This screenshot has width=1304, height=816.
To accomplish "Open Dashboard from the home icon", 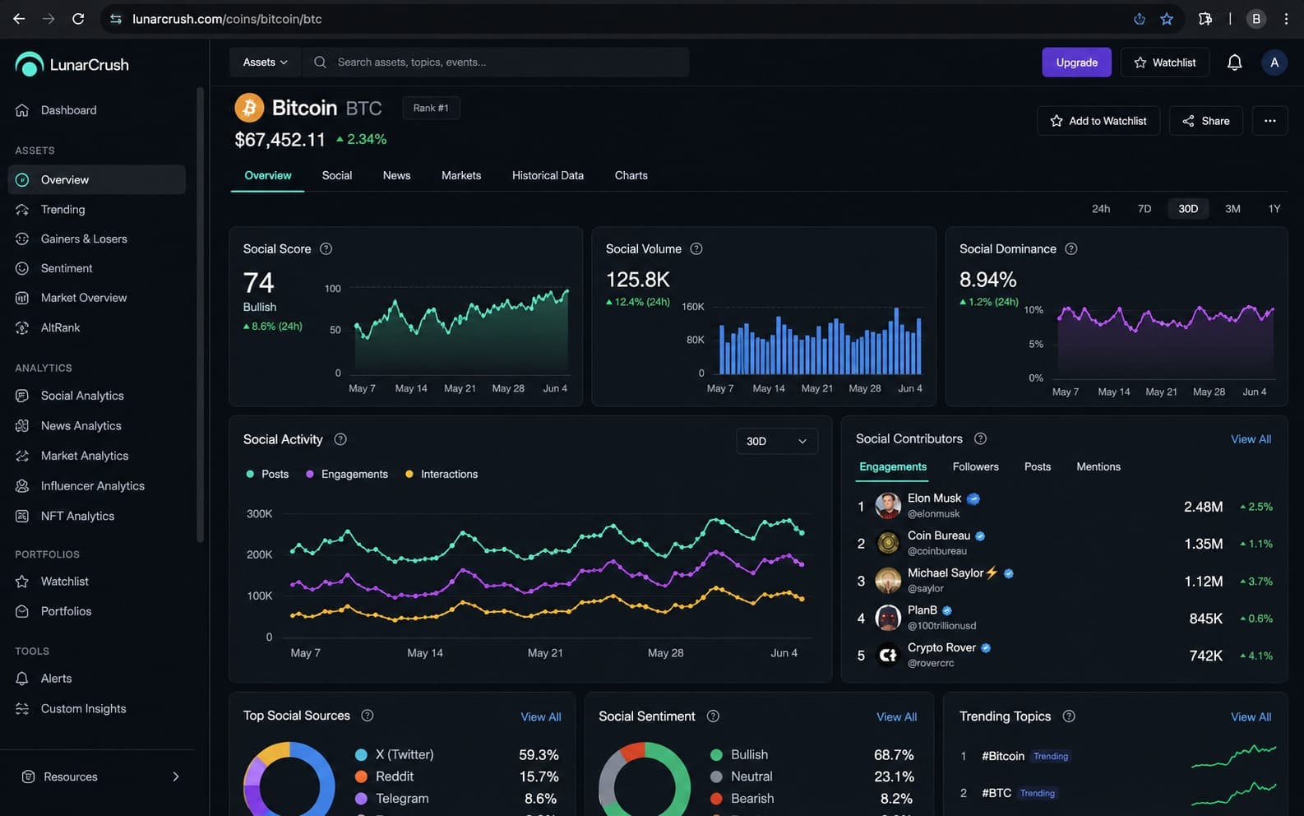I will [x=22, y=110].
